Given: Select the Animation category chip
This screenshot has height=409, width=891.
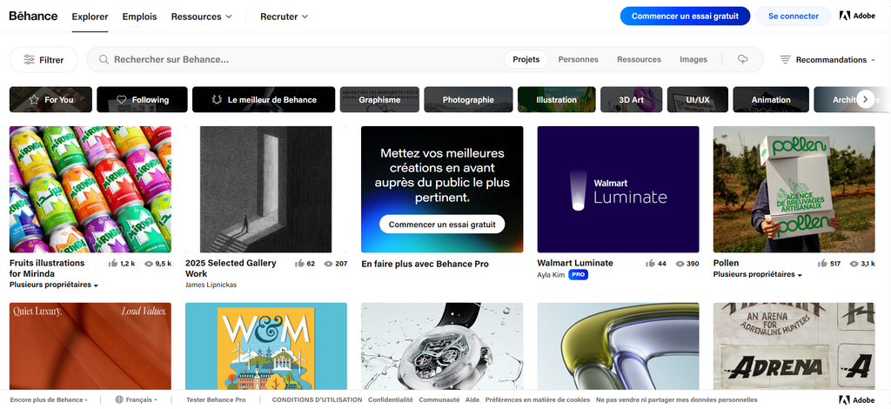Looking at the screenshot, I should 771,99.
